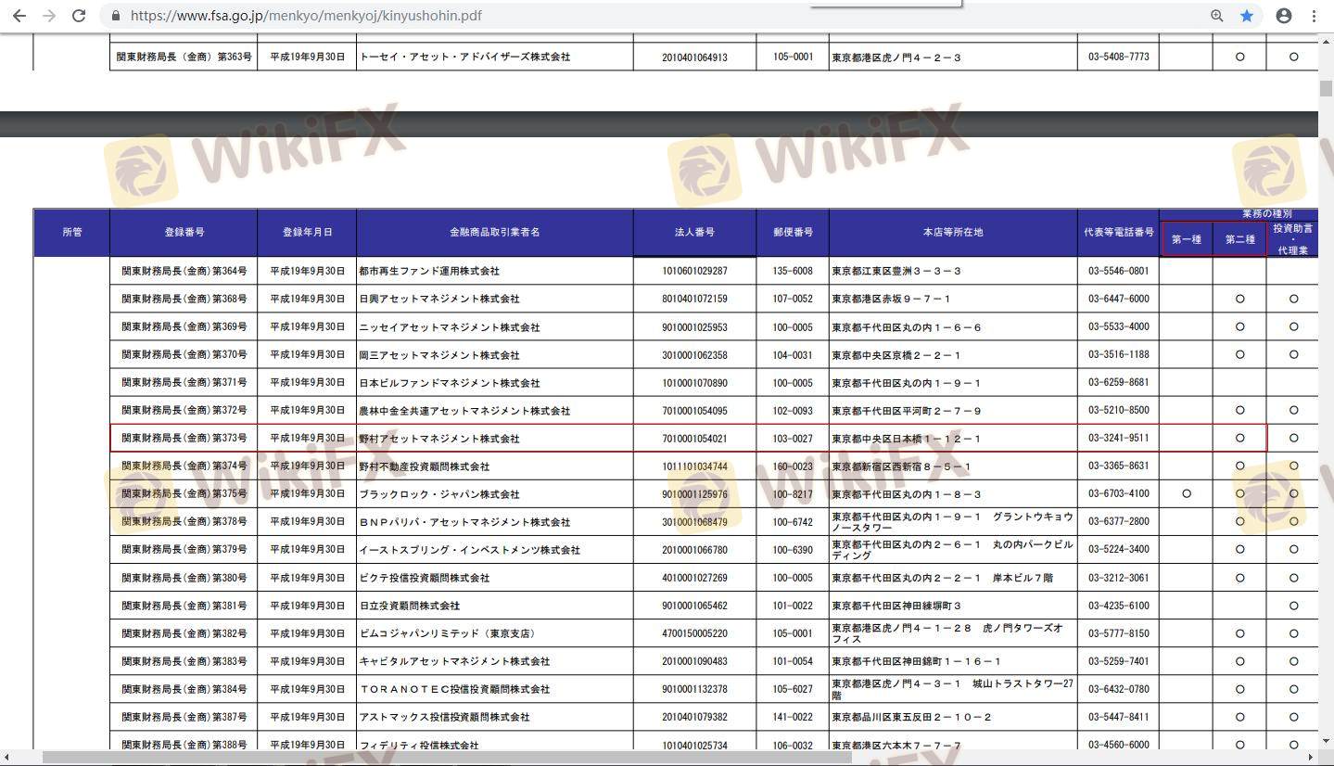This screenshot has height=766, width=1334.
Task: Open Chrome's three-dot menu
Action: pyautogui.click(x=1314, y=16)
